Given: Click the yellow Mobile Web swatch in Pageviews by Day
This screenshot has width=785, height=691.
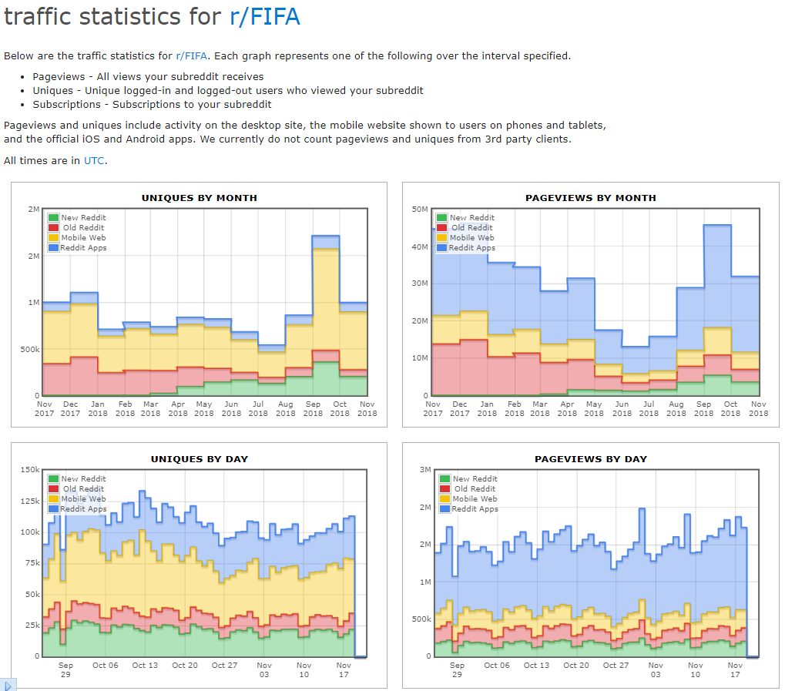Looking at the screenshot, I should [444, 498].
